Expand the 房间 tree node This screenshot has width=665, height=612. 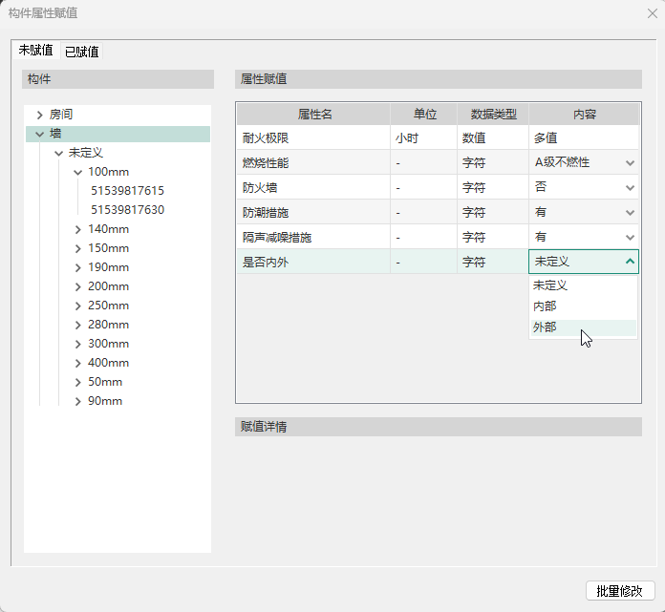point(39,115)
